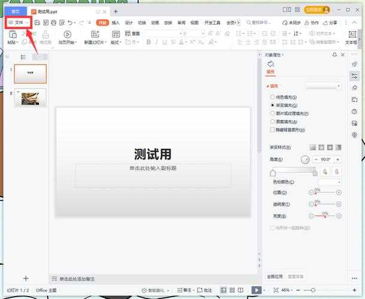This screenshot has width=365, height=299.
Task: Click the 亮度 (Brightness) slider
Action: 325,216
